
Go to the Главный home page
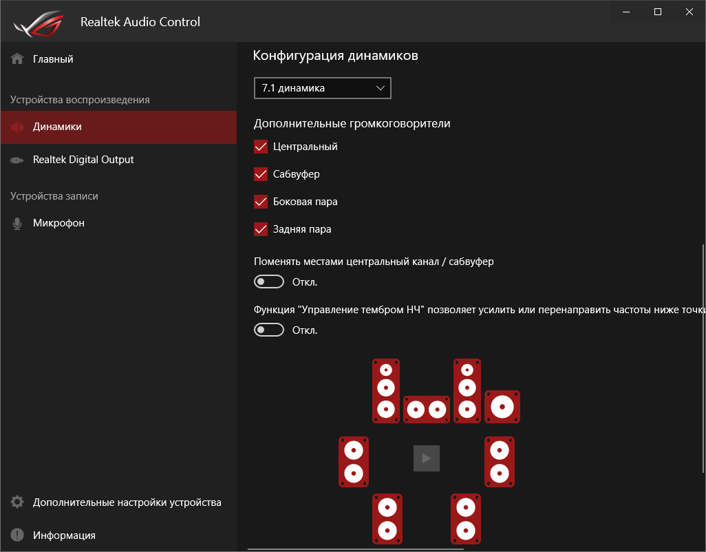[52, 59]
